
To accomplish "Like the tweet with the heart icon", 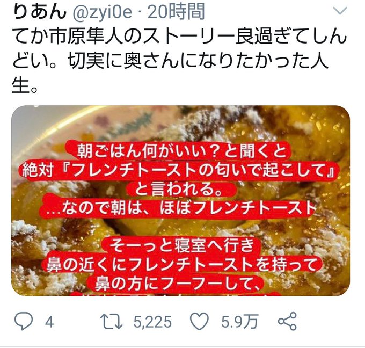I will tap(199, 322).
